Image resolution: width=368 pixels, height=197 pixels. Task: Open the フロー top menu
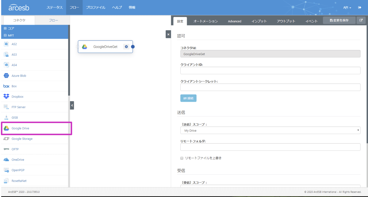click(x=74, y=7)
